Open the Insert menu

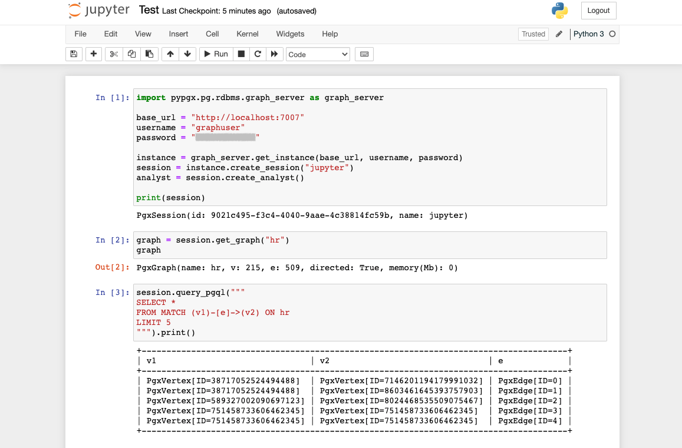pyautogui.click(x=179, y=34)
